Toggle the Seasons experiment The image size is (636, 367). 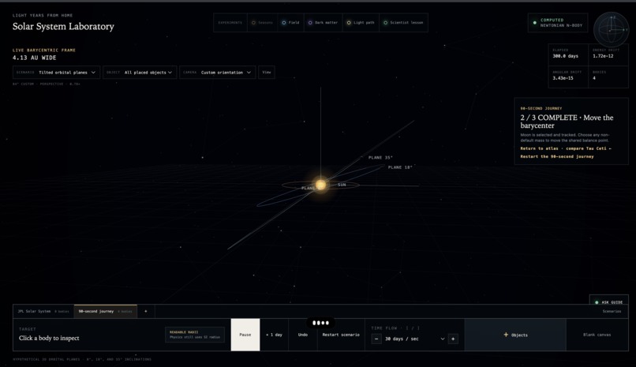click(x=262, y=23)
